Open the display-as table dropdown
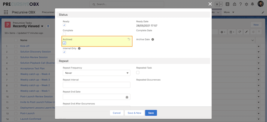267x122 pixels. tap(232, 32)
